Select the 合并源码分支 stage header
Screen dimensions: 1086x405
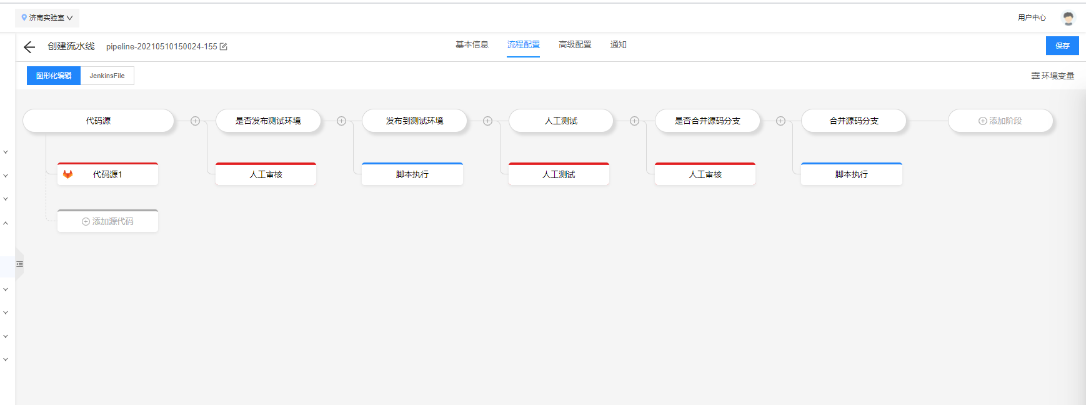(x=854, y=121)
